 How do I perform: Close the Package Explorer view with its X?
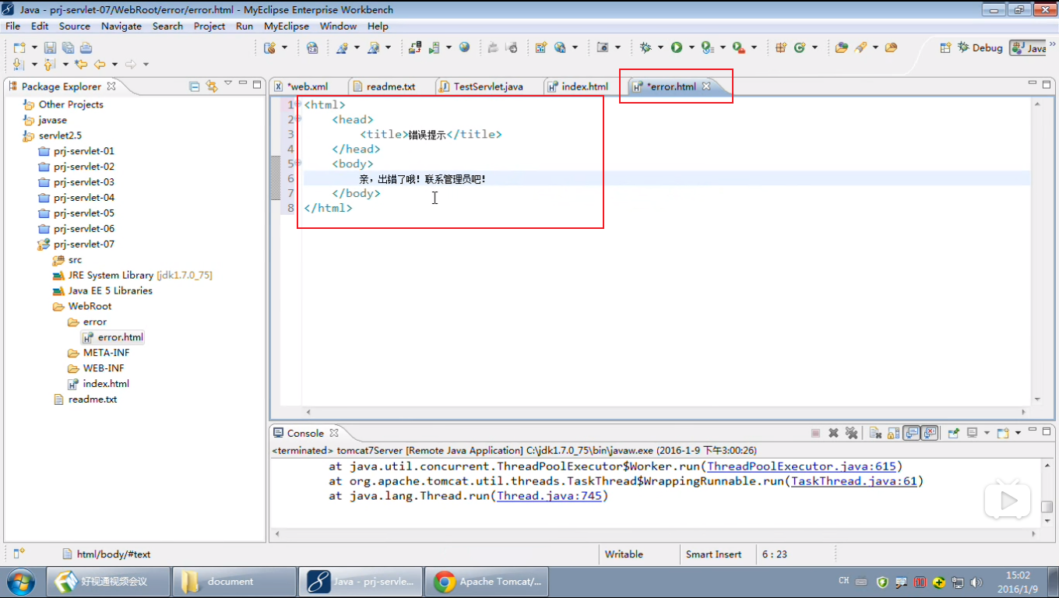111,86
